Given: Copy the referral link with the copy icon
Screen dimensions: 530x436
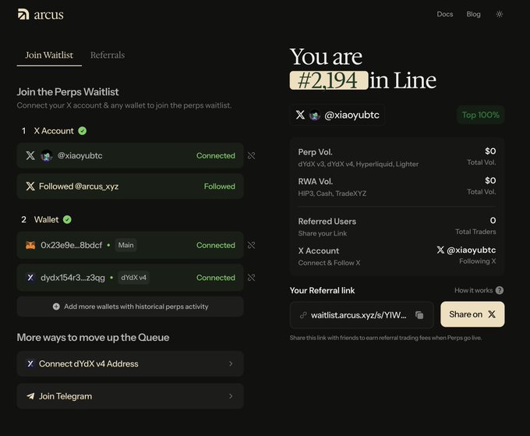Looking at the screenshot, I should (419, 315).
